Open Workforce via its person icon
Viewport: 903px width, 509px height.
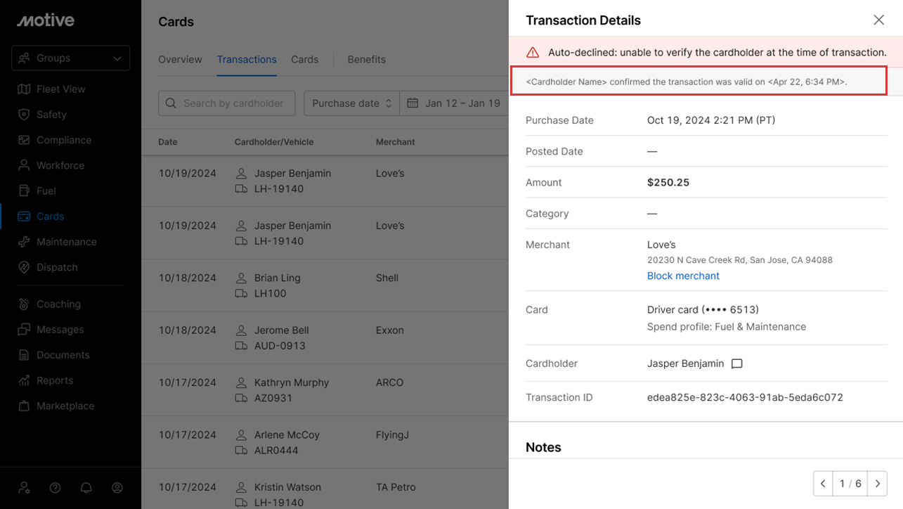pos(25,165)
